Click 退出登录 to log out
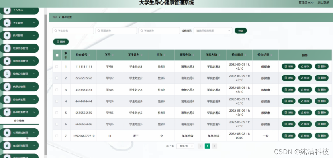The height and width of the screenshot is (159, 335). [323, 2]
